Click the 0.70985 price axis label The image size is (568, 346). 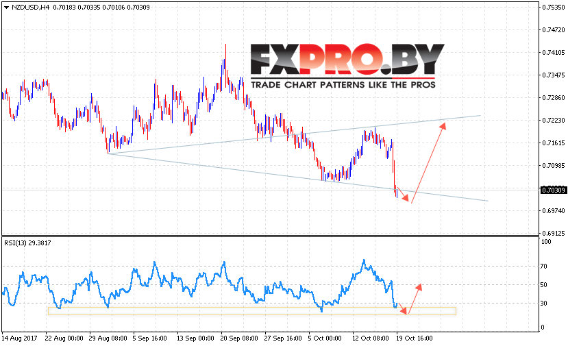[x=553, y=166]
